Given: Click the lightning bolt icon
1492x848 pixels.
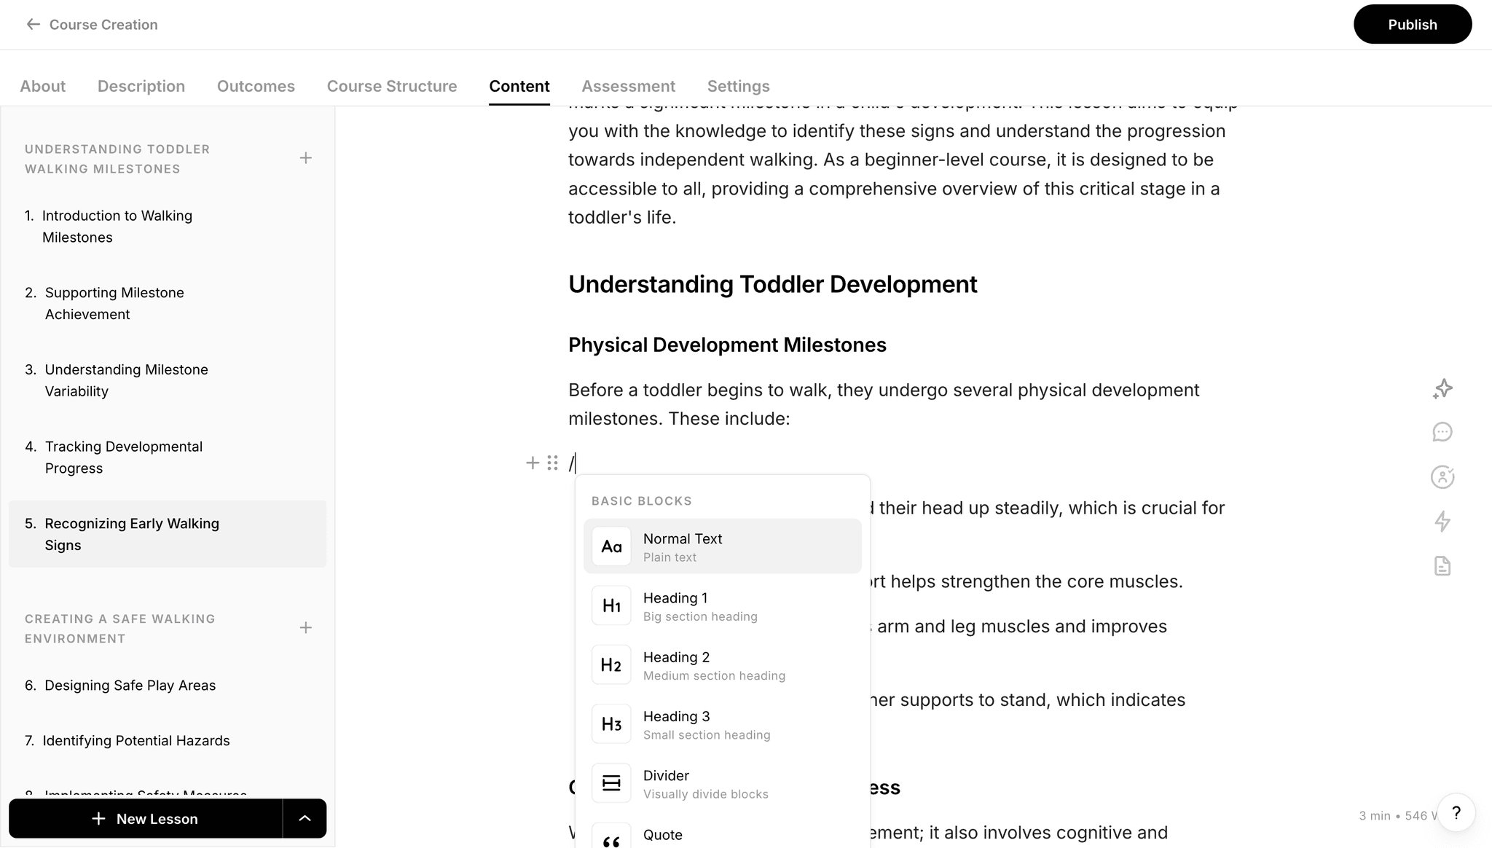Looking at the screenshot, I should [x=1442, y=522].
